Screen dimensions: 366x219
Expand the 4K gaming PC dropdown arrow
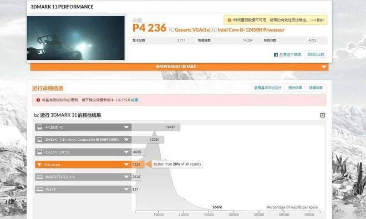tap(126, 127)
